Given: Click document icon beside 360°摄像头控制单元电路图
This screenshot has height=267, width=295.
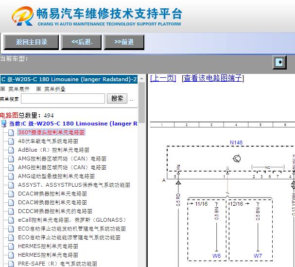Looking at the screenshot, I should (11, 132).
